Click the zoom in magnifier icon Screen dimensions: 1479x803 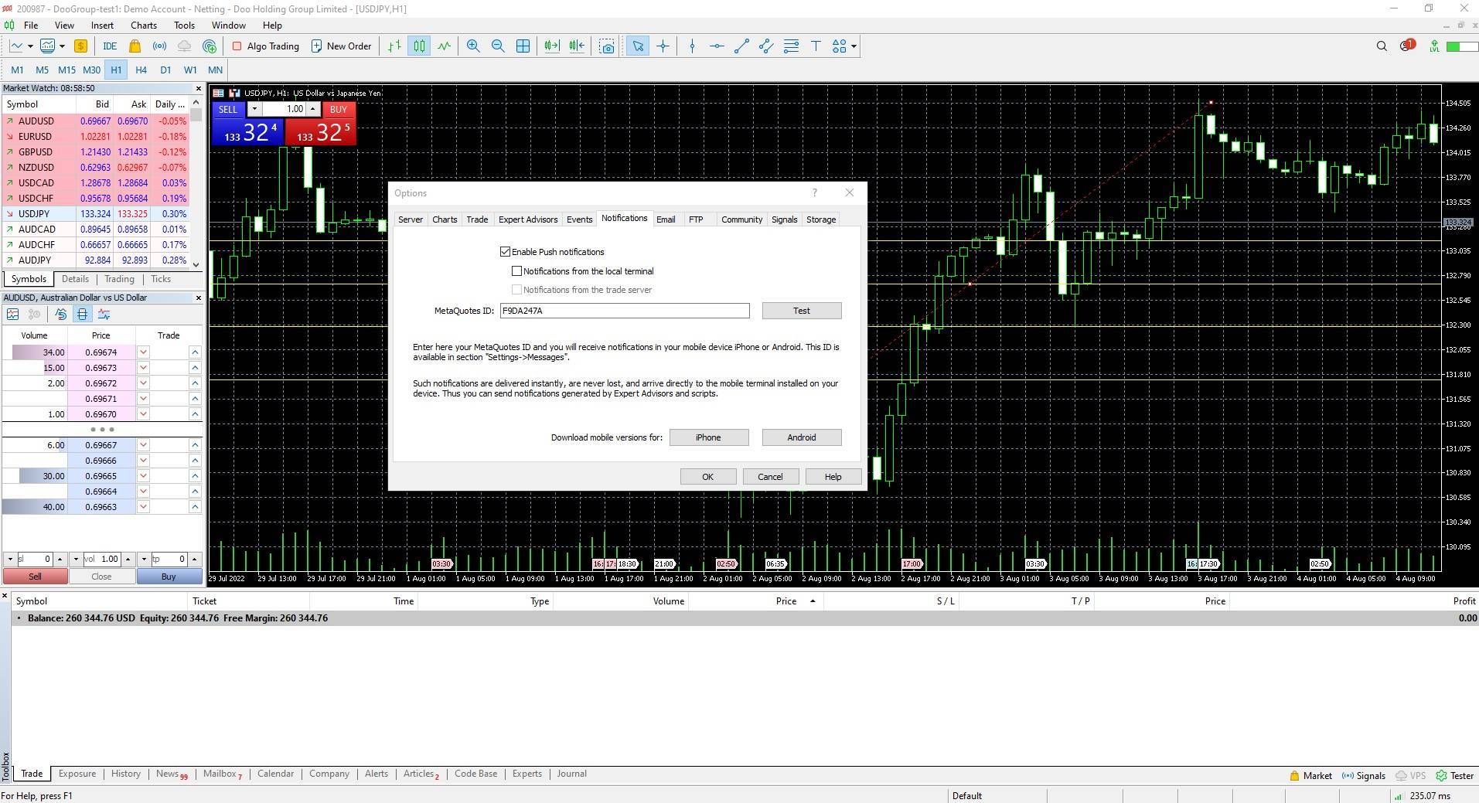tap(473, 46)
